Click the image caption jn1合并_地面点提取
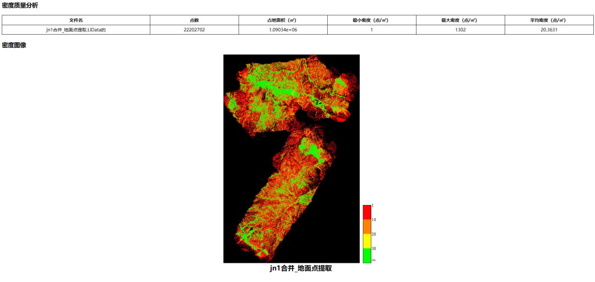Viewport: 595px width, 282px height. (x=301, y=268)
